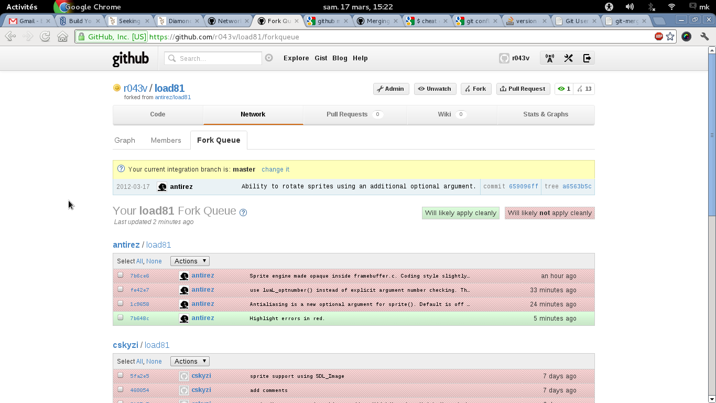Click in the GitHub search field
Viewport: 716px width, 403px height.
218,58
